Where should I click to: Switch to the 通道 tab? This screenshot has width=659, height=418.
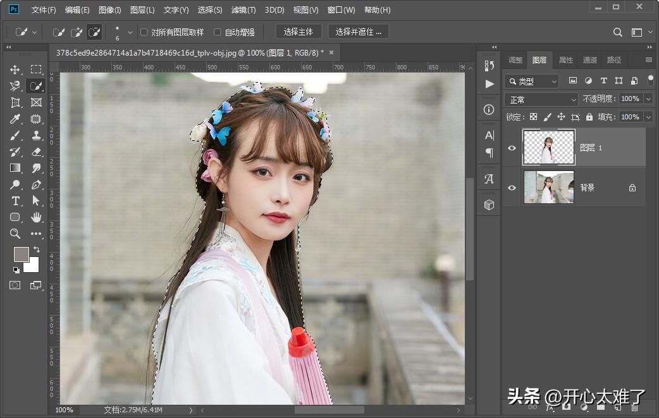tap(589, 60)
